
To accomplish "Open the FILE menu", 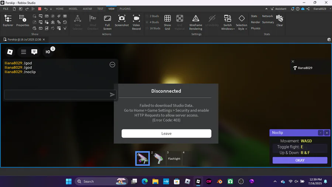I will 6,9.
